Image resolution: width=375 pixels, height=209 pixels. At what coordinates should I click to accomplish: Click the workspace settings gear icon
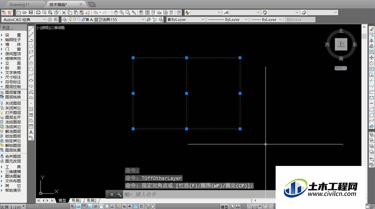[x=50, y=19]
